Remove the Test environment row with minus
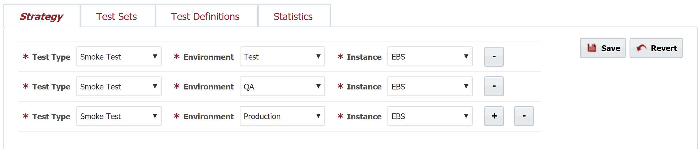The image size is (700, 149). [x=494, y=57]
